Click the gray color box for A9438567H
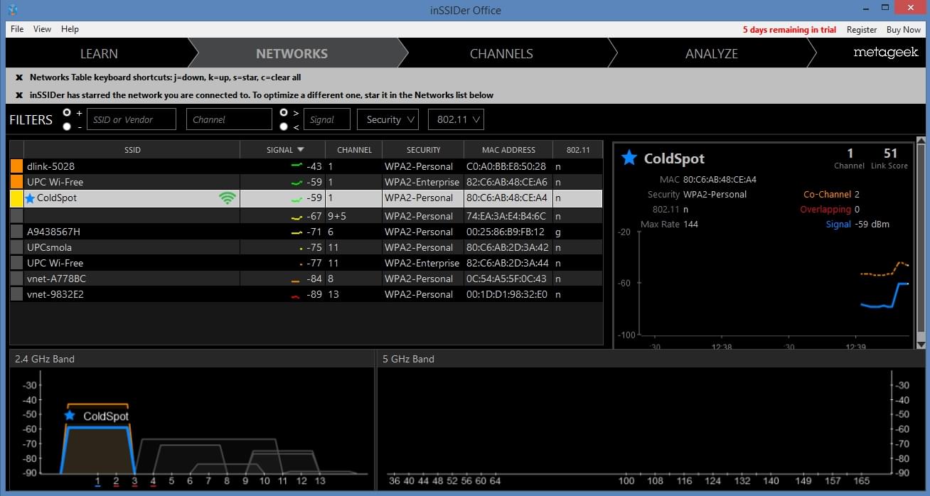This screenshot has height=496, width=930. click(x=16, y=232)
